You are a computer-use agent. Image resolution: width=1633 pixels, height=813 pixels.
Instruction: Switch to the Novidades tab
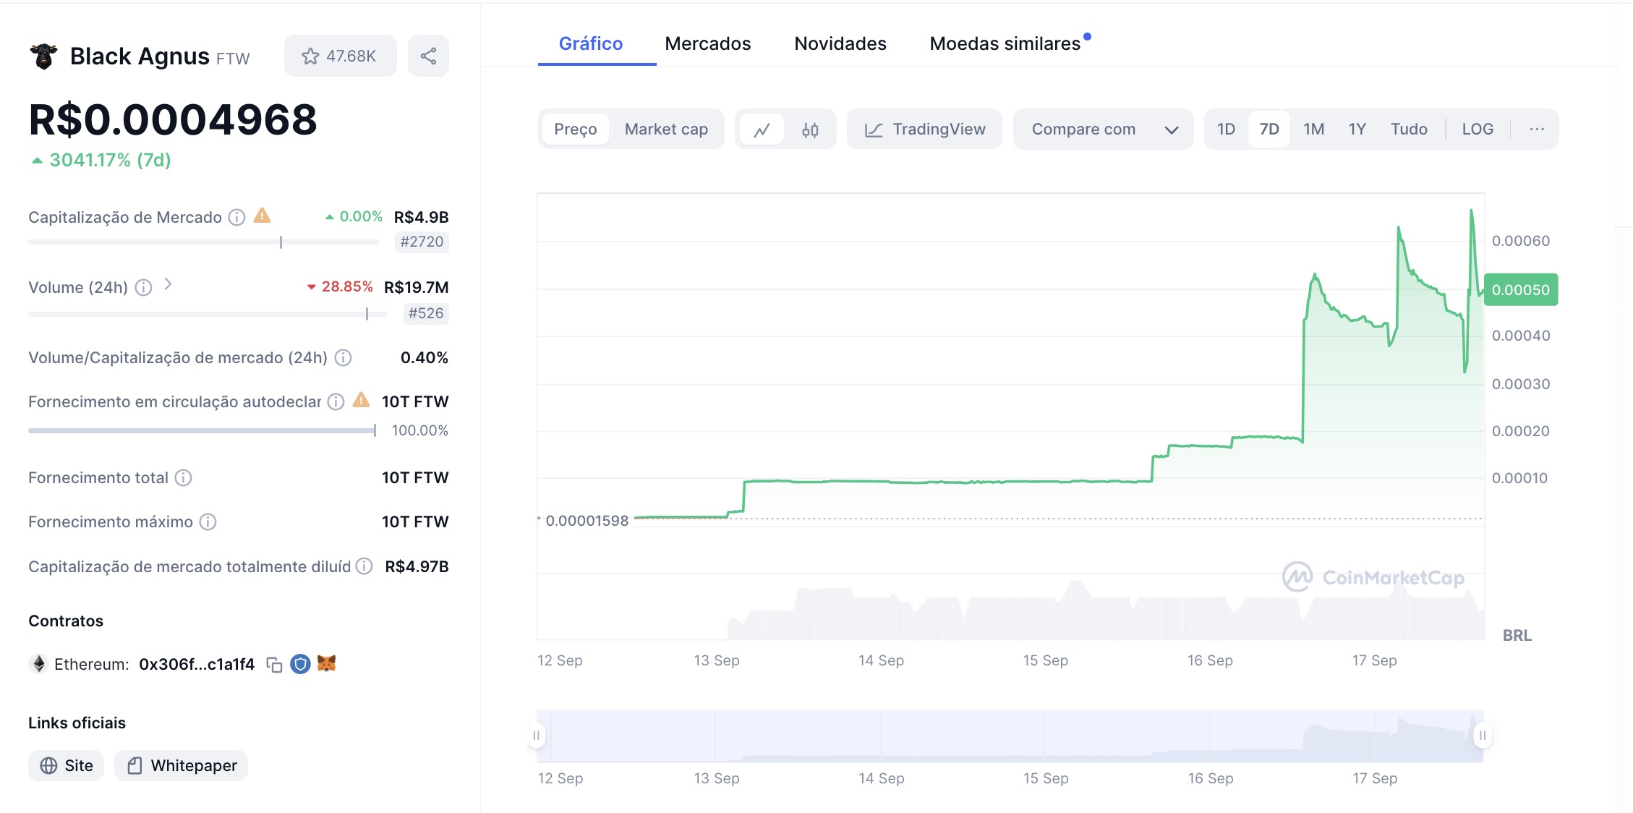(840, 43)
